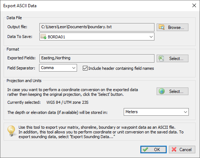Click the green checkmark icon on OK

tap(145, 149)
